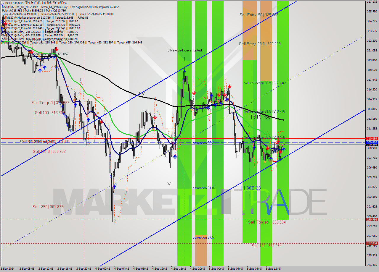379x272 pixels.
Task: Click the 321.085 price axis value
Action: 372,50
